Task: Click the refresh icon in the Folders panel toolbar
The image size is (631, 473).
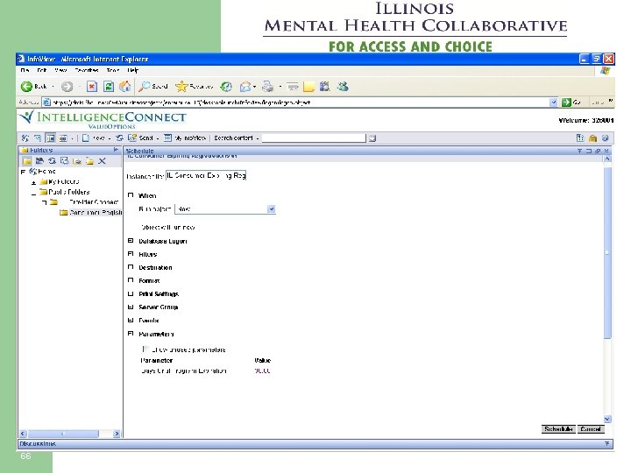Action: pyautogui.click(x=52, y=161)
